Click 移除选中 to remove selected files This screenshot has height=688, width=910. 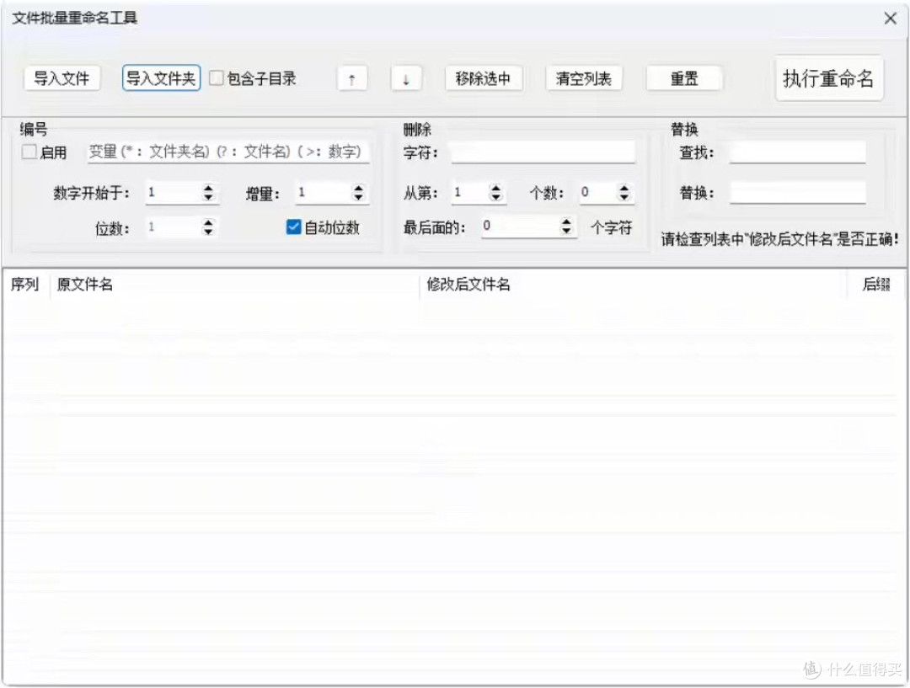(483, 78)
